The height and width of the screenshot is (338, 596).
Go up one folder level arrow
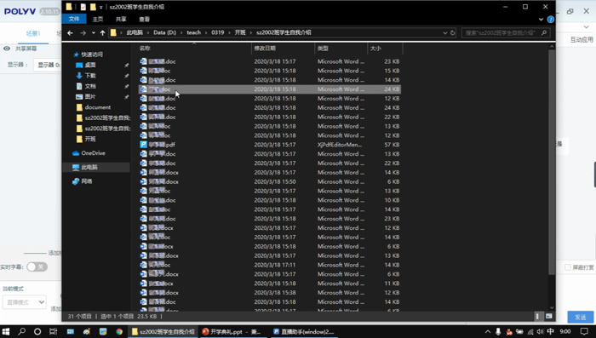pos(103,32)
